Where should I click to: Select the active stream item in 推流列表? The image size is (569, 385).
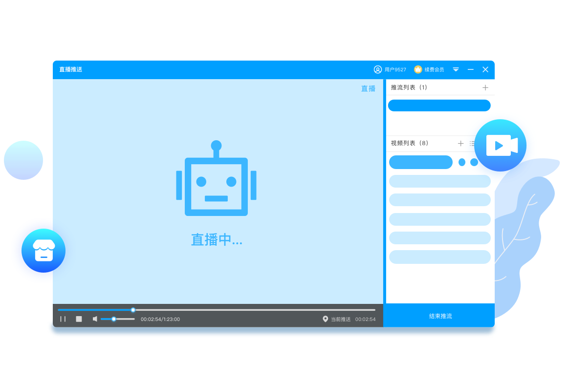[439, 106]
